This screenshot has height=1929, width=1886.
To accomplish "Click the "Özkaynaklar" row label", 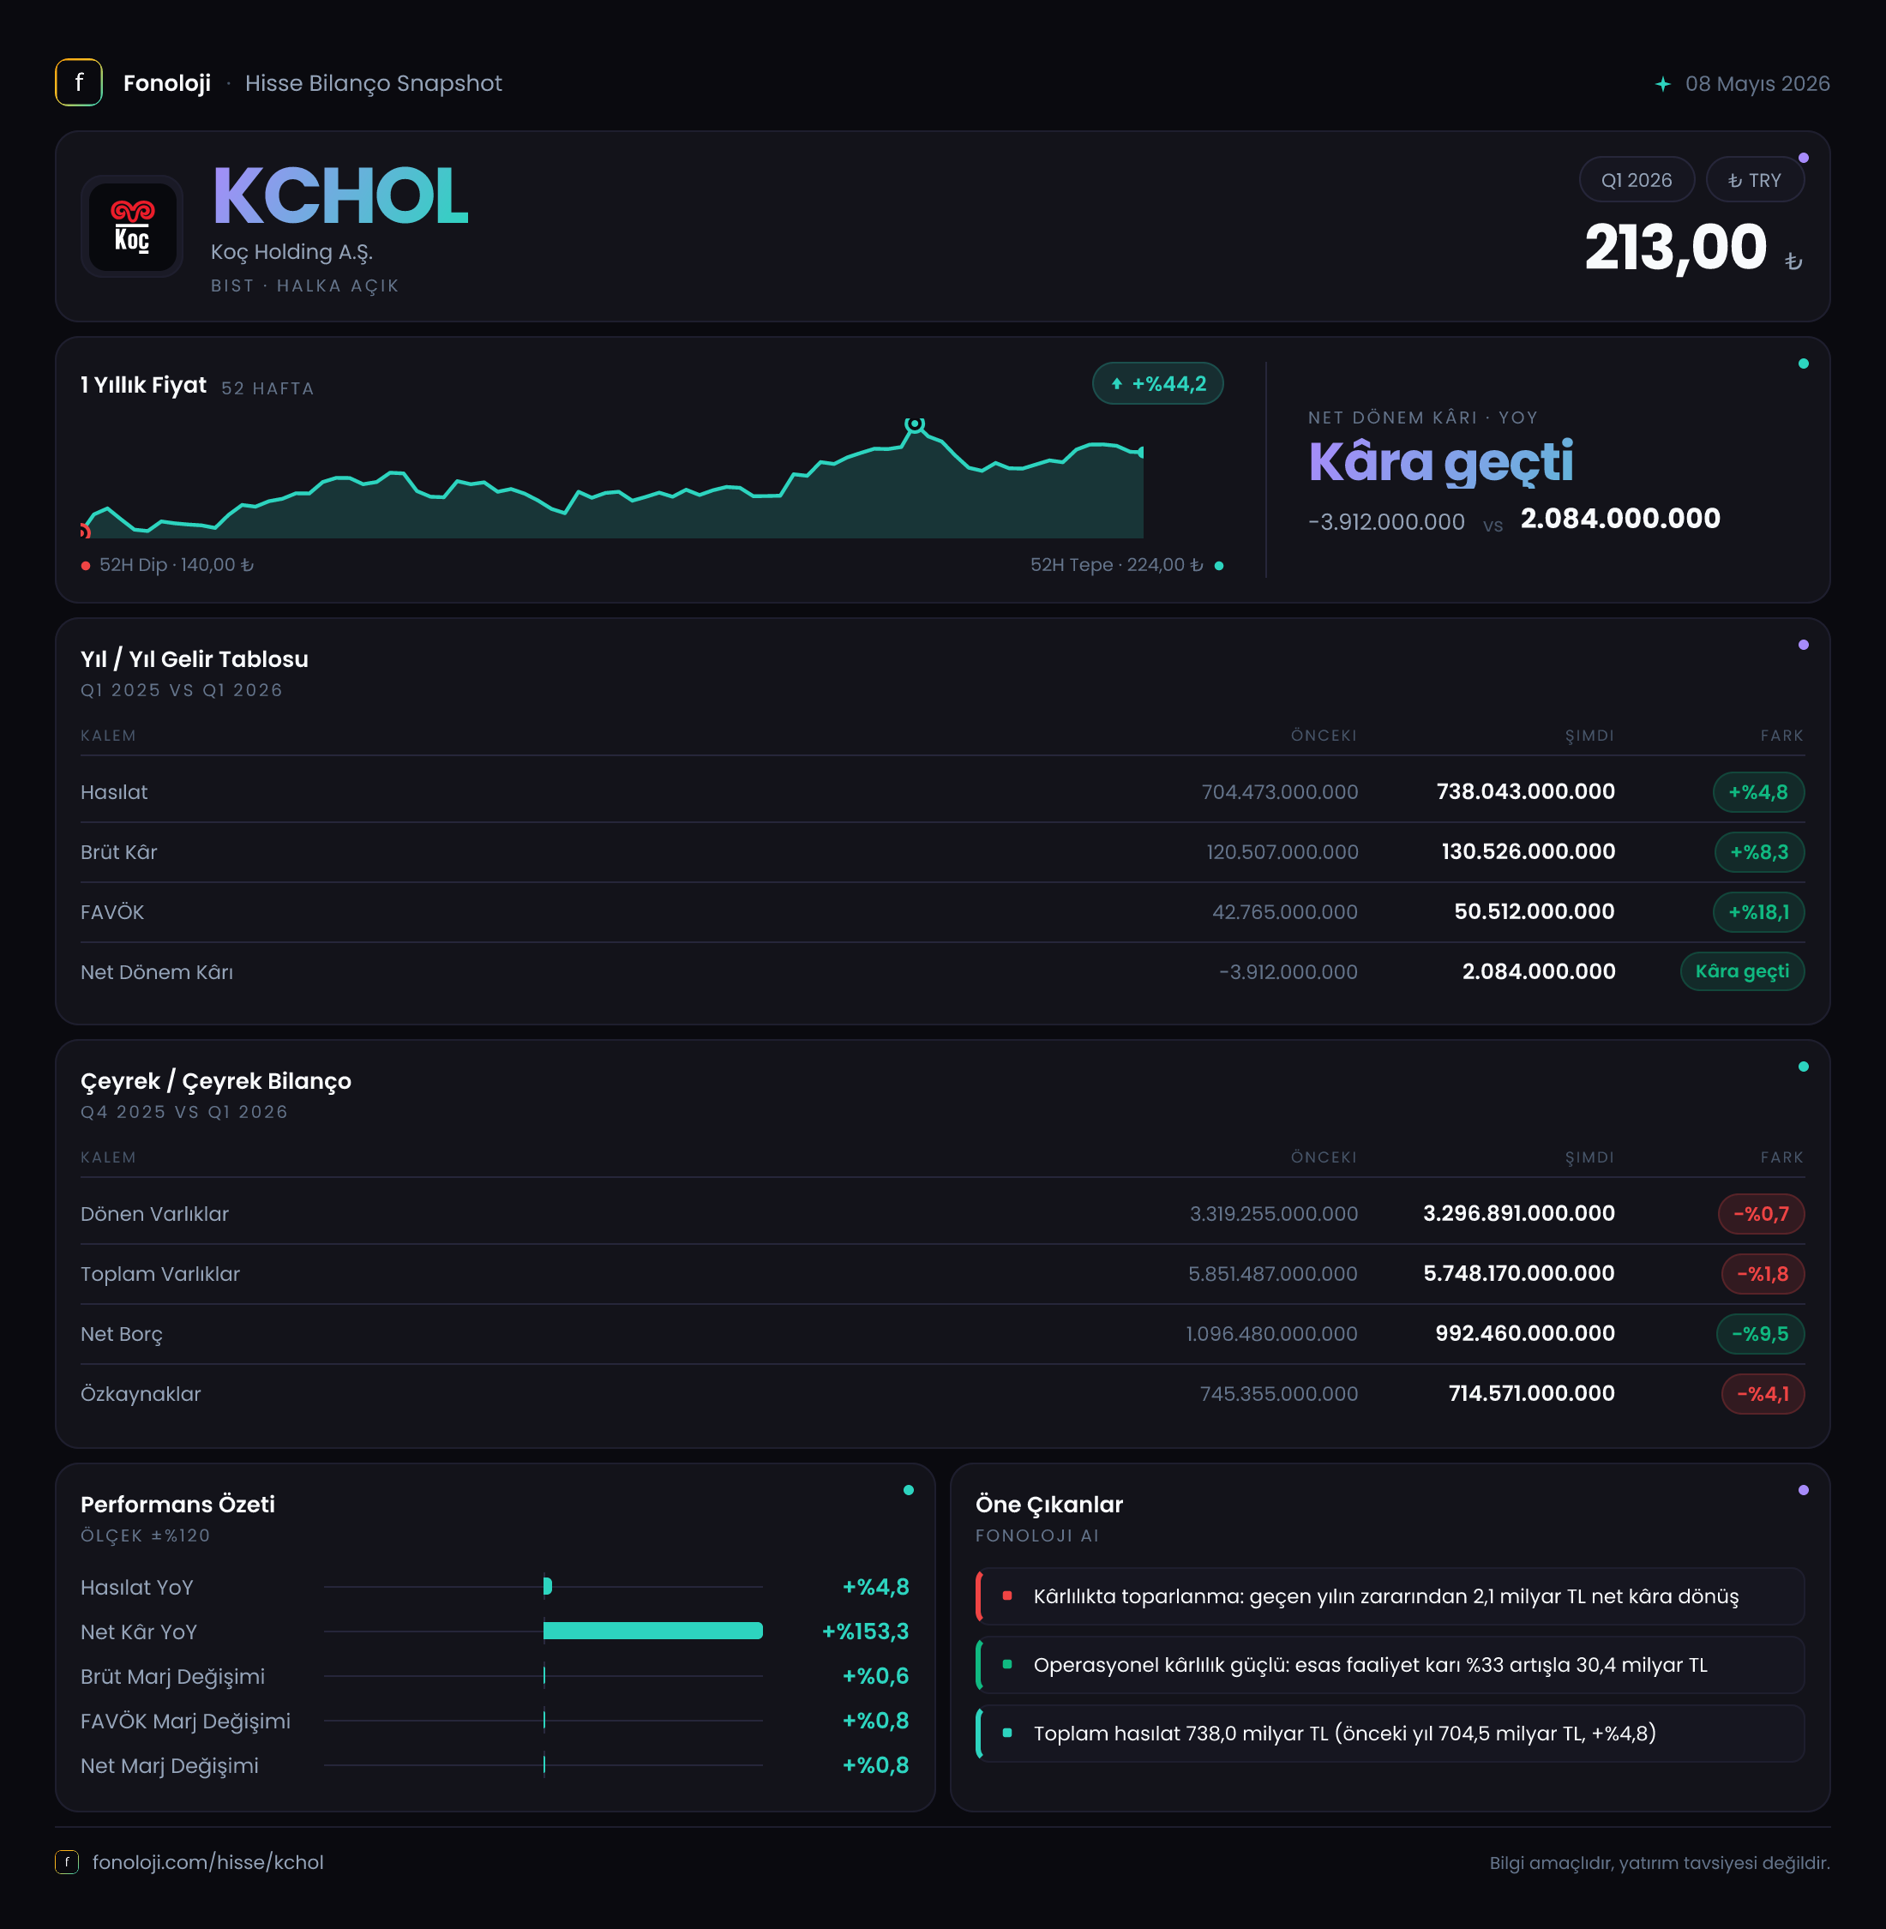I will click(x=141, y=1394).
